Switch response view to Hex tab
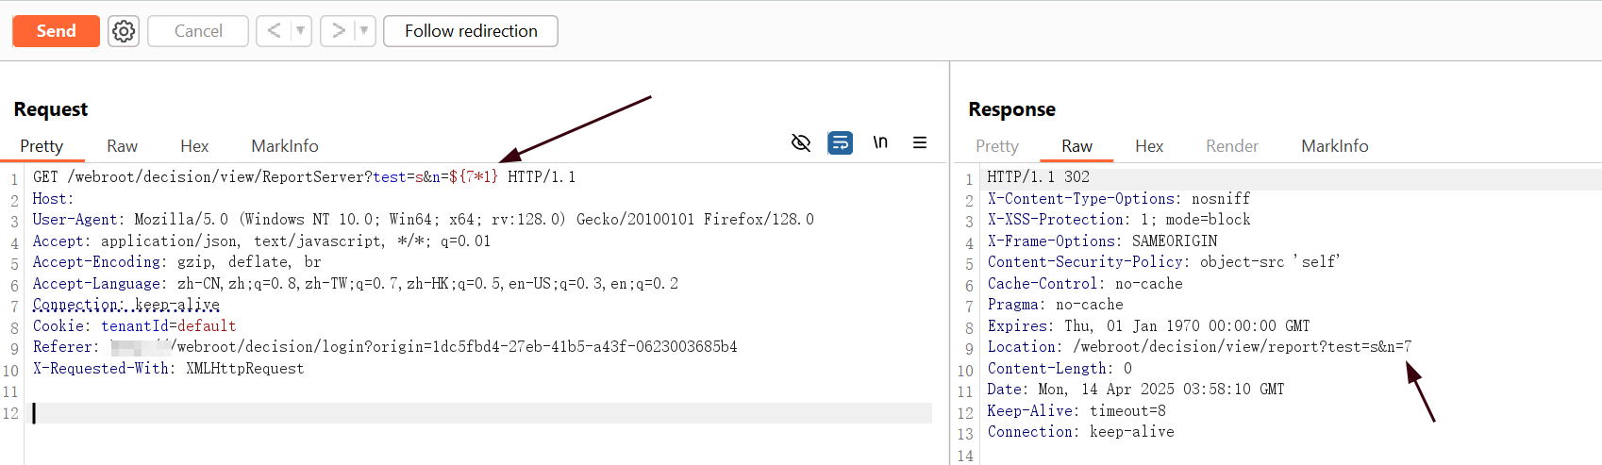1602x465 pixels. pos(1149,146)
